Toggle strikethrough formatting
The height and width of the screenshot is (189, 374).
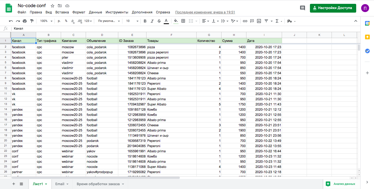(159, 21)
